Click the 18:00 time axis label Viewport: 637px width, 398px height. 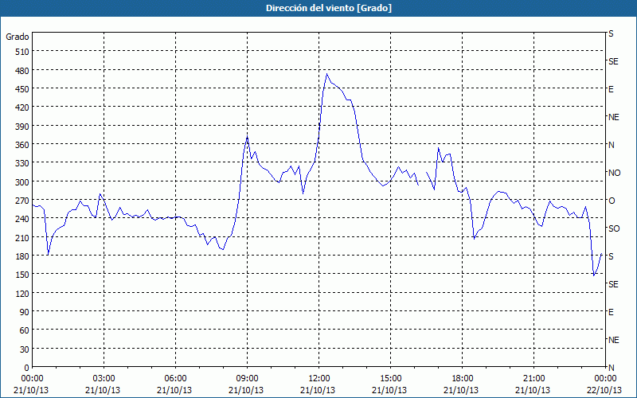[x=463, y=379]
